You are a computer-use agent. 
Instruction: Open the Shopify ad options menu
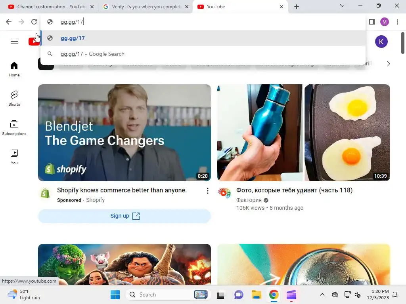[208, 191]
